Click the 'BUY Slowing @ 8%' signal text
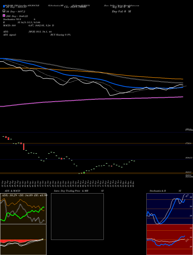This screenshot has height=255, width=193. 61,35
